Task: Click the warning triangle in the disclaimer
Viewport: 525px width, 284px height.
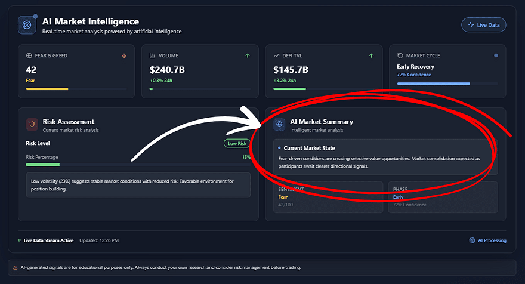Action: 15,267
